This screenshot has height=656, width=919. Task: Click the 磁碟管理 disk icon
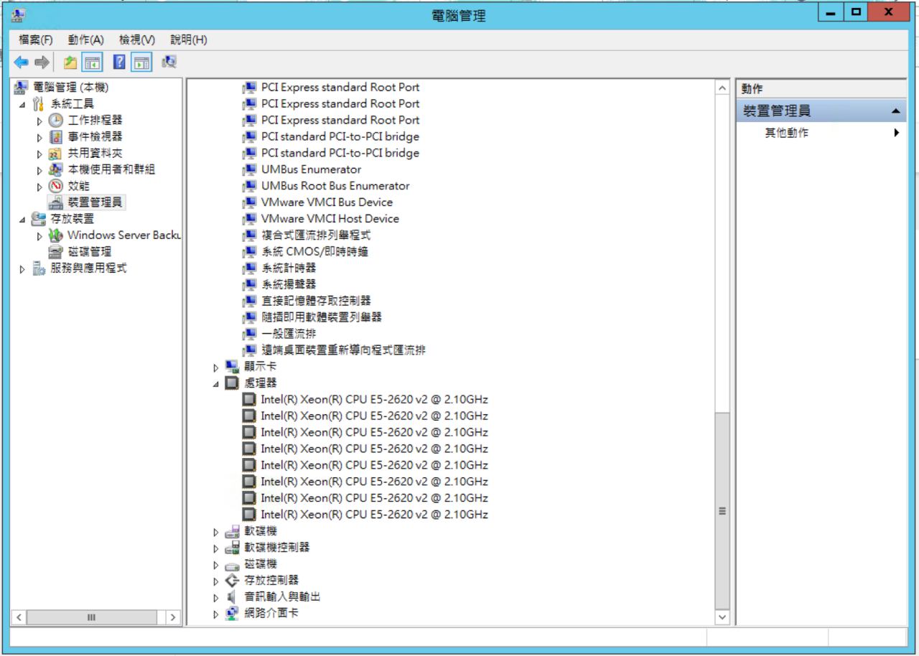click(56, 251)
